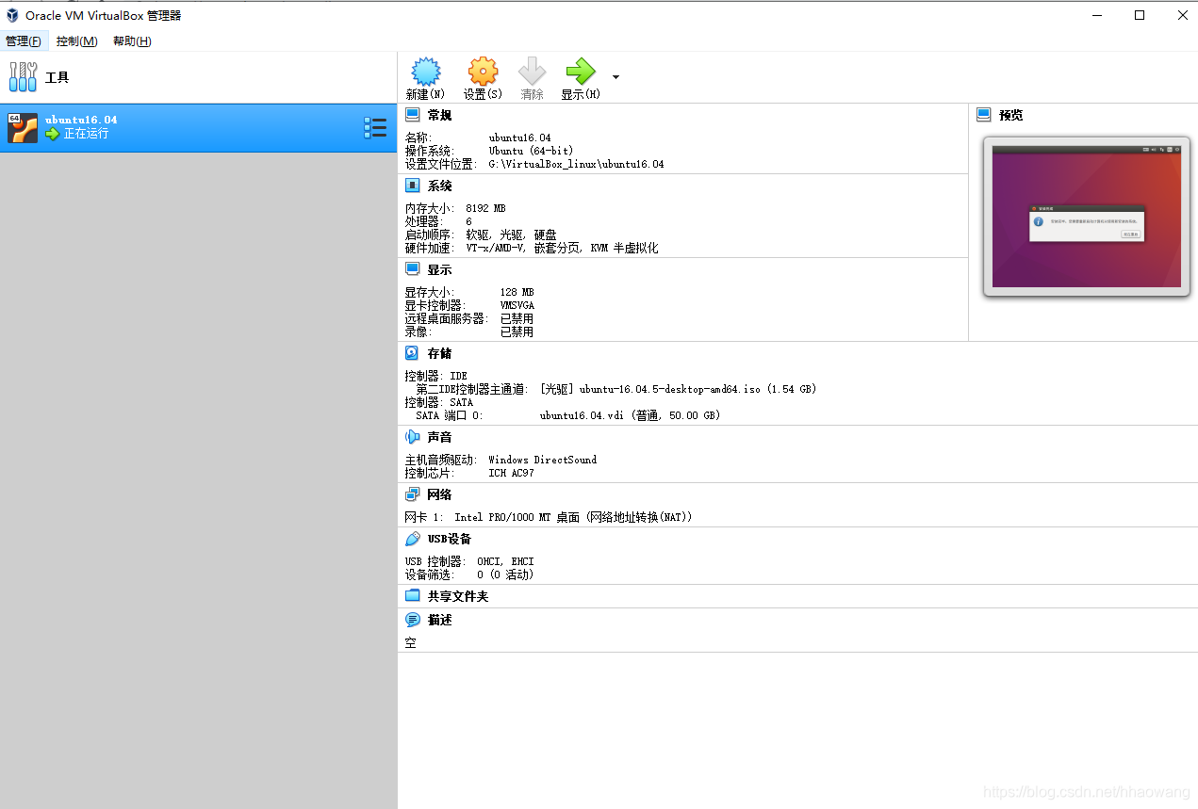
Task: Click the 8192 MB memory value
Action: [485, 208]
